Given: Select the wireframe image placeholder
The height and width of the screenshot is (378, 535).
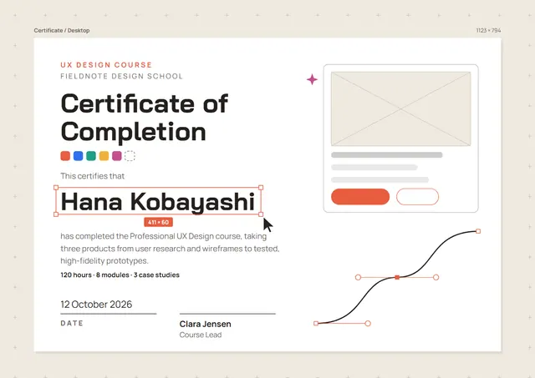Looking at the screenshot, I should [x=401, y=108].
